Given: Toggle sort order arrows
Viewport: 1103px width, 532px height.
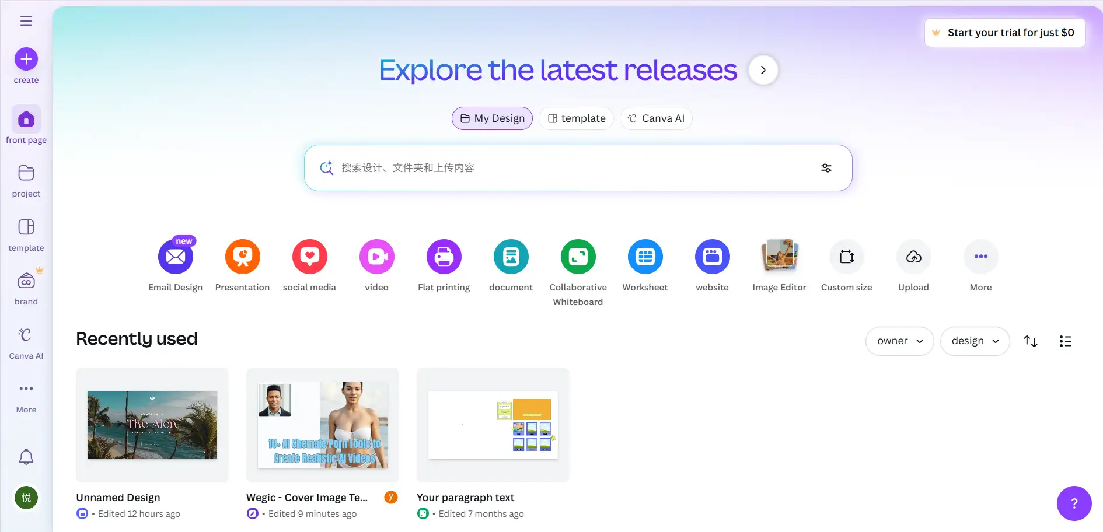Looking at the screenshot, I should (x=1031, y=341).
